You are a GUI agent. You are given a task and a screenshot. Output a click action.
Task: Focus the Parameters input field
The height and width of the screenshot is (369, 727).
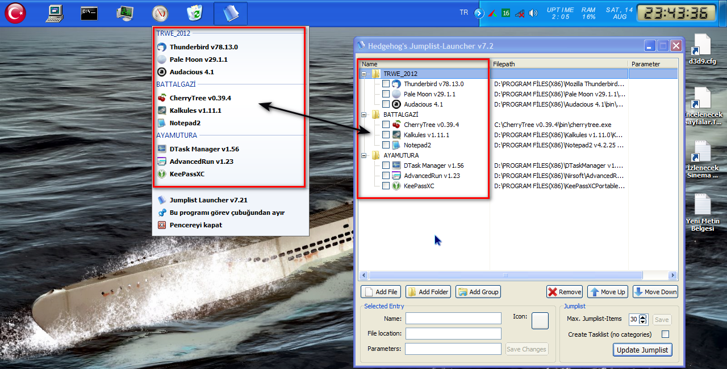pyautogui.click(x=453, y=349)
